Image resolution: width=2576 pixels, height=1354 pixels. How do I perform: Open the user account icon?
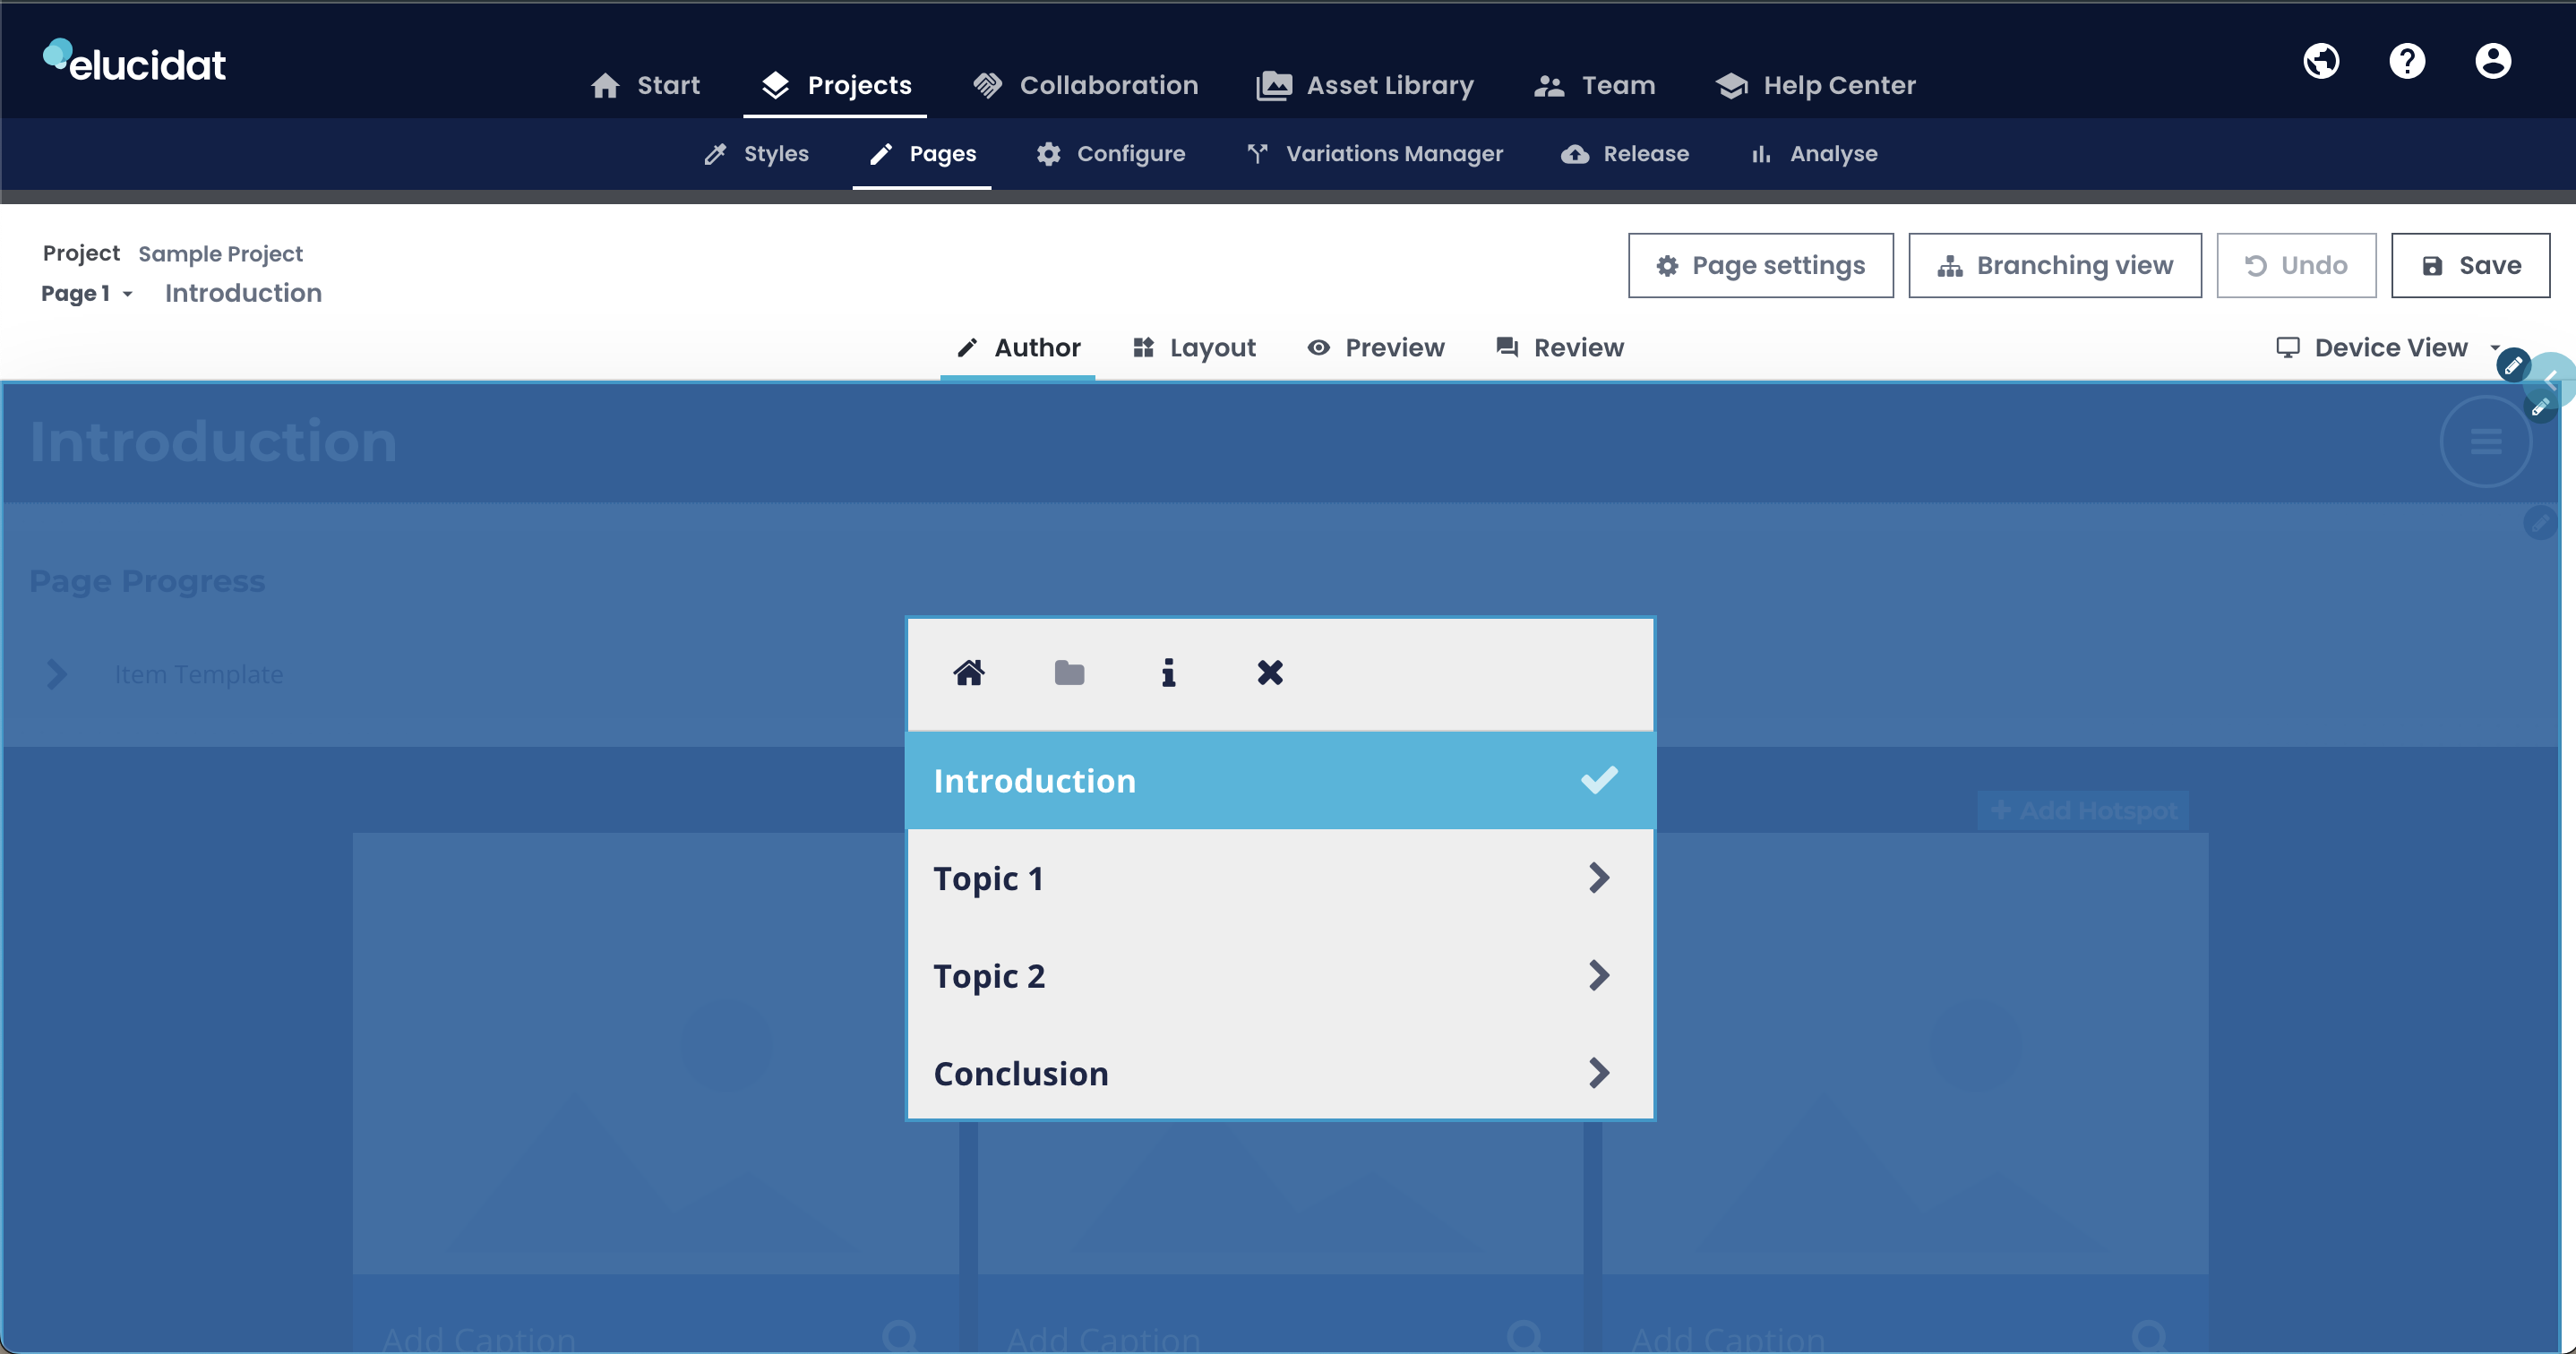[2493, 61]
